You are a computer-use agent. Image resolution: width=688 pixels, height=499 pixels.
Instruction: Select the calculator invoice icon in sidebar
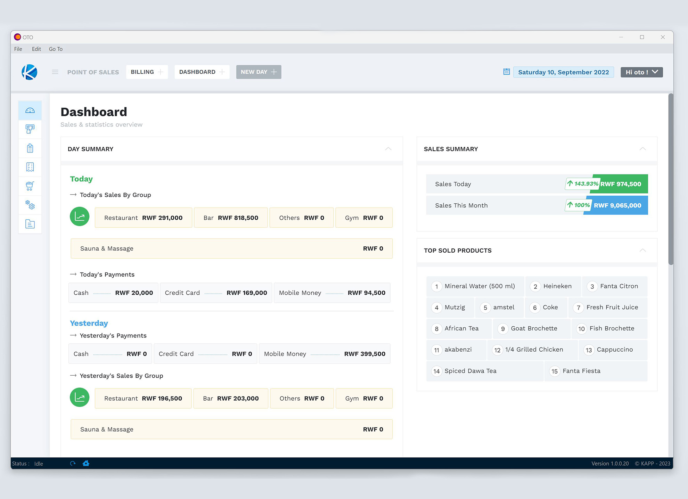click(x=30, y=148)
